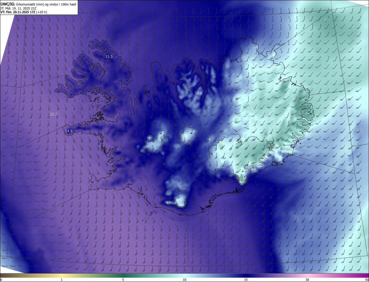Click the 11.9 value label offshore east
369x282 pixels.
tap(358, 129)
